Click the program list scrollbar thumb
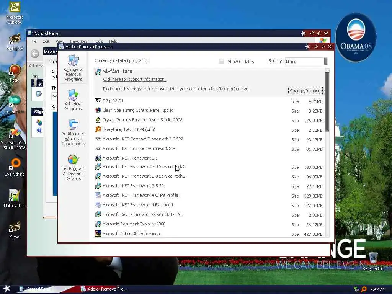392x294 pixels. (x=327, y=102)
